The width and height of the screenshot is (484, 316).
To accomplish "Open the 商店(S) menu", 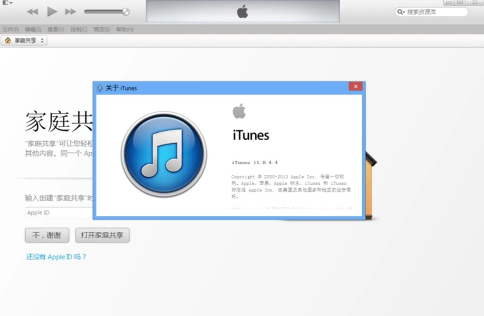I will pos(102,30).
